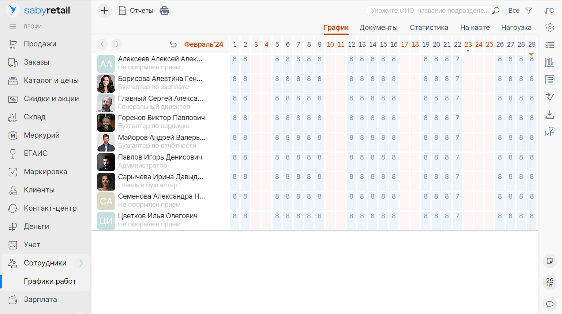Open the chat bubble icon at bottom right
This screenshot has width=562, height=314.
point(550,304)
